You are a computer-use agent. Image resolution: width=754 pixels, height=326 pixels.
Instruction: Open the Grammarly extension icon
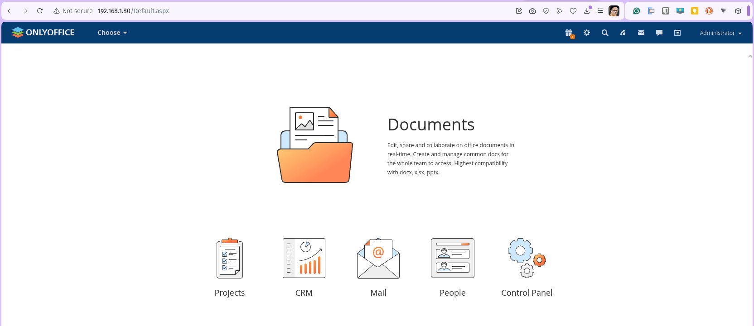click(637, 11)
